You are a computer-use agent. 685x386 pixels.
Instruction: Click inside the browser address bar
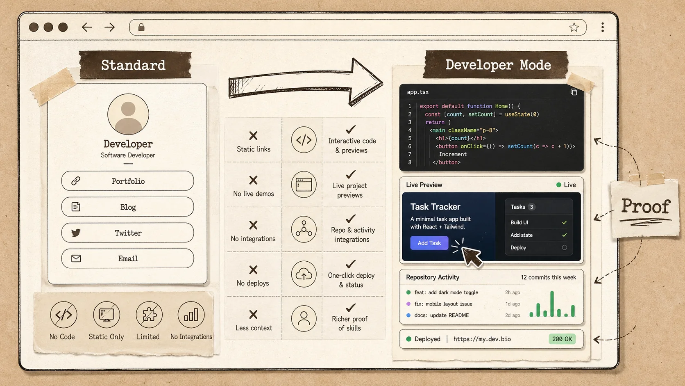[356, 27]
